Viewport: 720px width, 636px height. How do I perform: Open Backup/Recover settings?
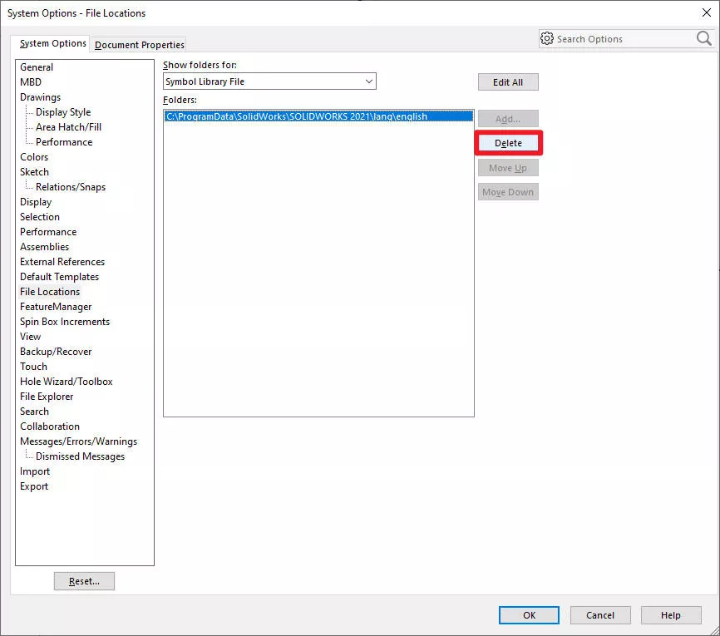click(x=56, y=351)
